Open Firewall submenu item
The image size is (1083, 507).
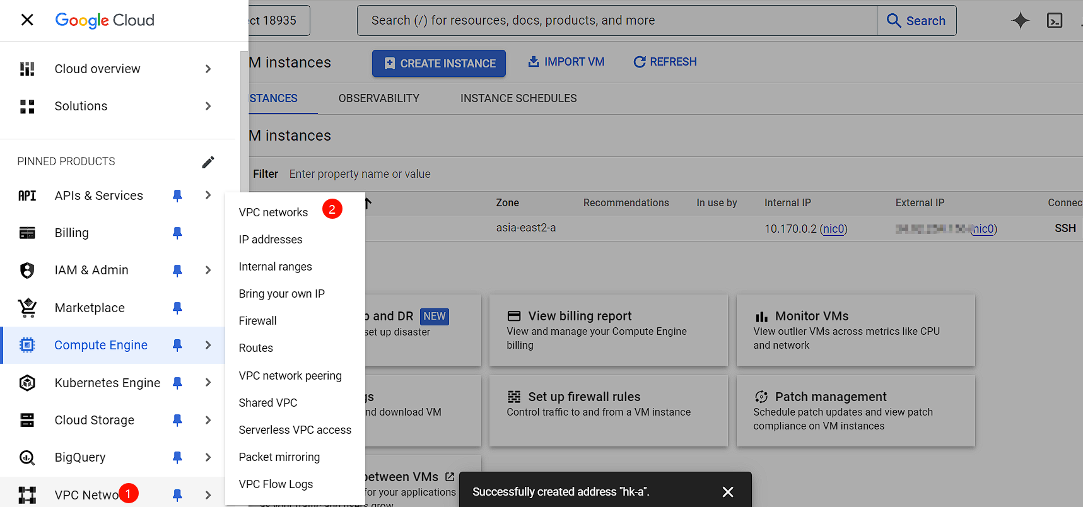(x=257, y=321)
